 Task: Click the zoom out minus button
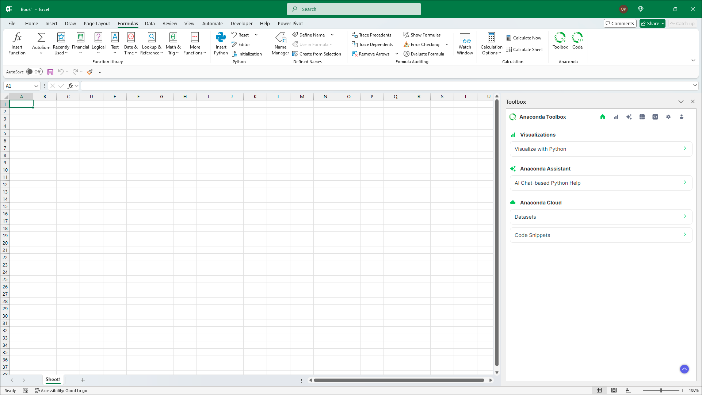(x=640, y=390)
